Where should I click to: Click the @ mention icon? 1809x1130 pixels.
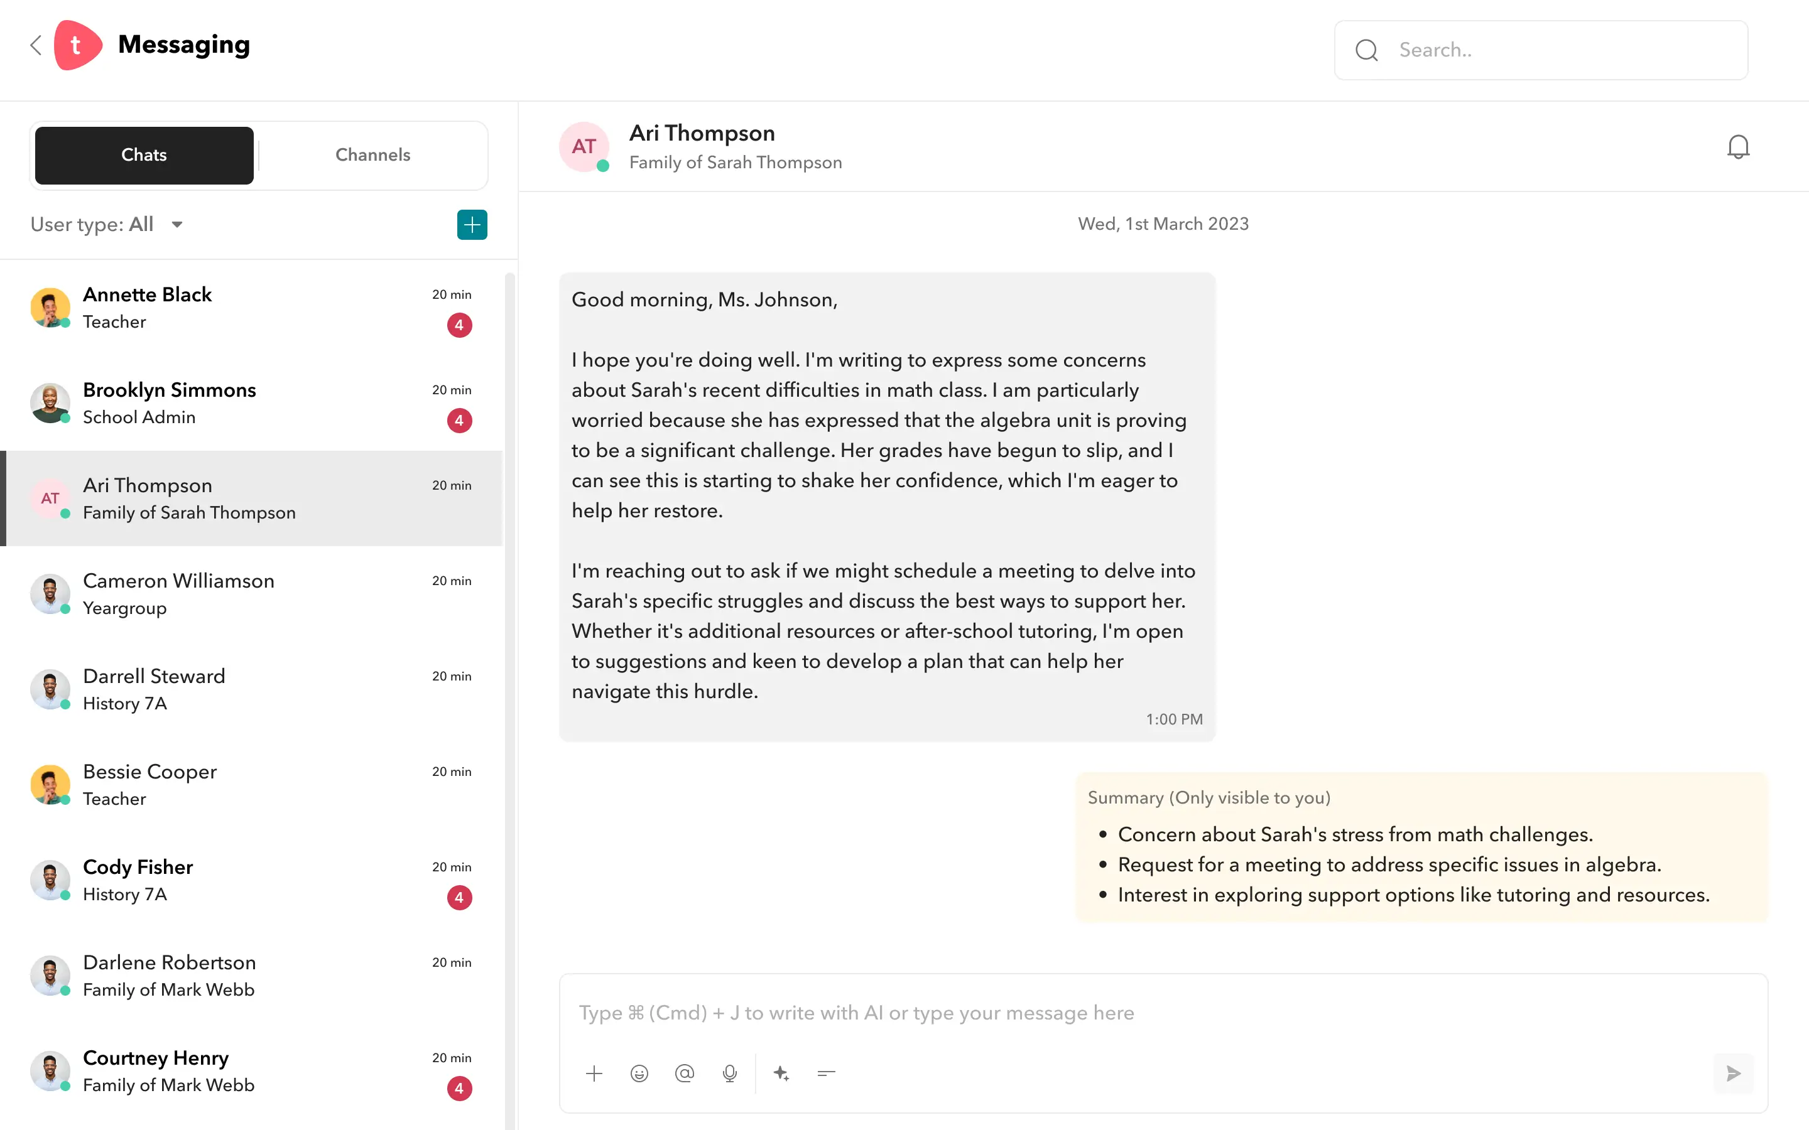pyautogui.click(x=684, y=1074)
